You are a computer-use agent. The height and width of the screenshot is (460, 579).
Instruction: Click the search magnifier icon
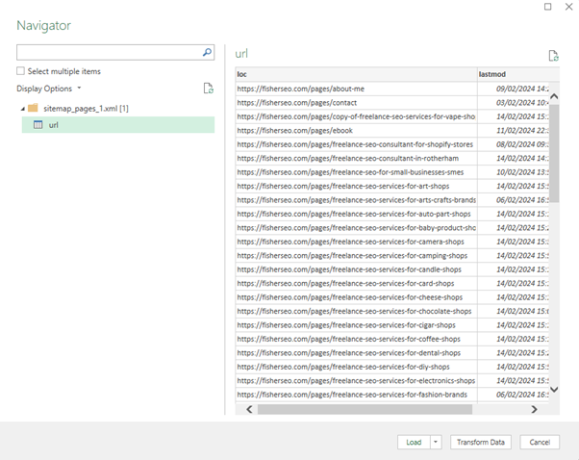pyautogui.click(x=207, y=53)
